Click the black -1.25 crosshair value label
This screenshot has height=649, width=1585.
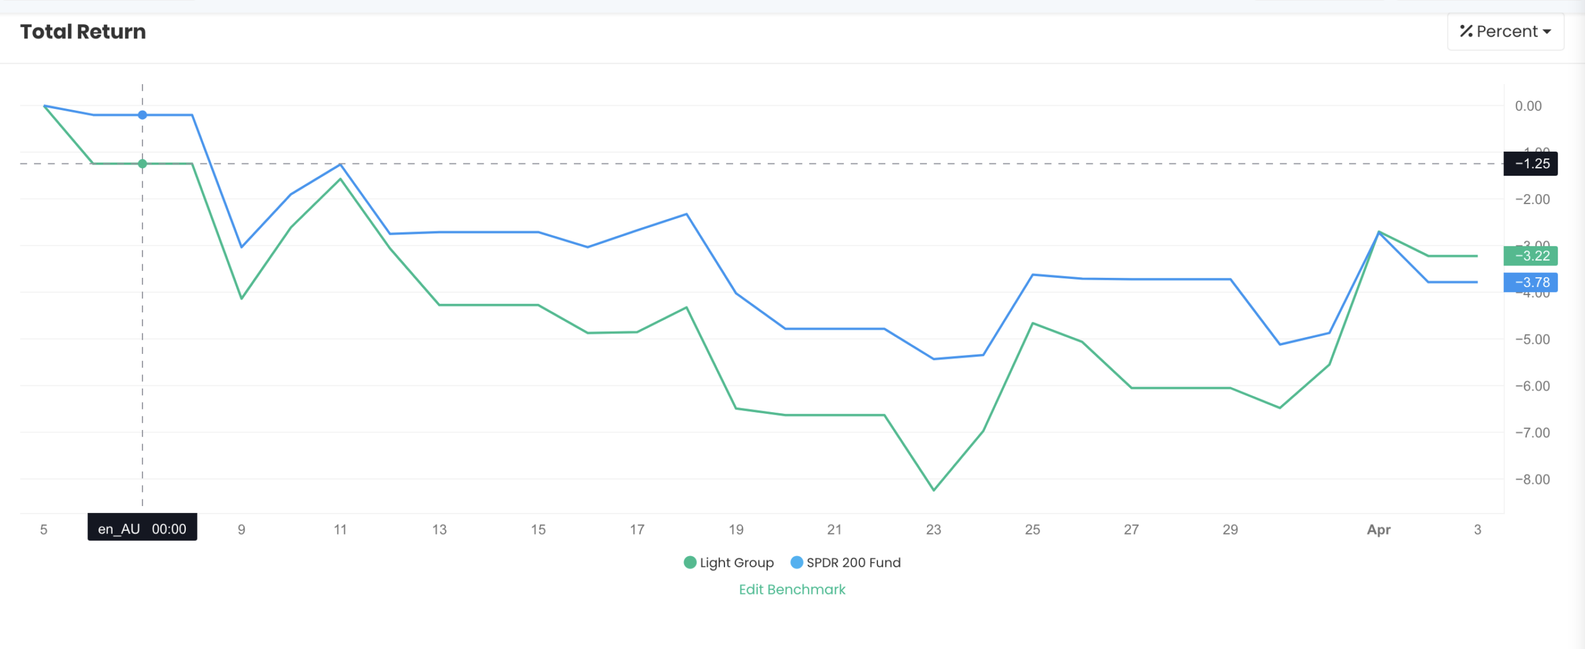pyautogui.click(x=1531, y=163)
